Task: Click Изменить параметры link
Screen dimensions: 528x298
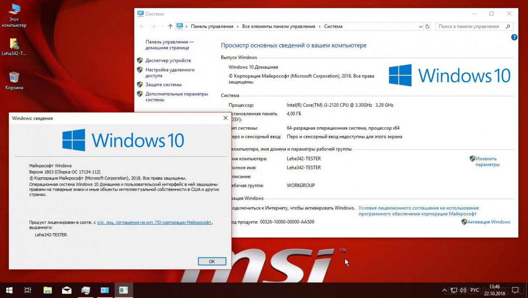Action: tap(487, 162)
